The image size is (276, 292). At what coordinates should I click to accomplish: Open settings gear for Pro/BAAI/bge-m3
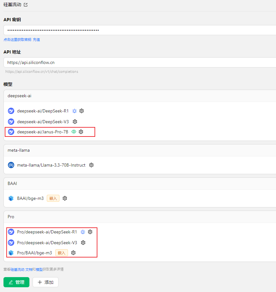(x=73, y=253)
